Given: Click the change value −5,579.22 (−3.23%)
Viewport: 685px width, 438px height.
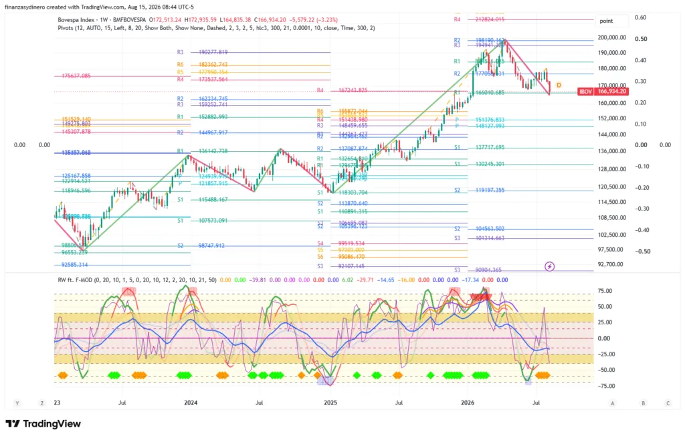Looking at the screenshot, I should 314,19.
